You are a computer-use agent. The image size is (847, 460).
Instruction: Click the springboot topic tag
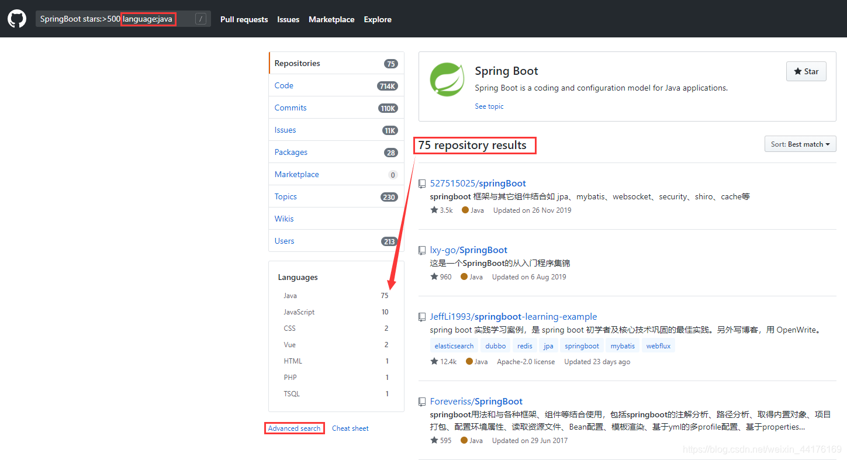coord(582,346)
